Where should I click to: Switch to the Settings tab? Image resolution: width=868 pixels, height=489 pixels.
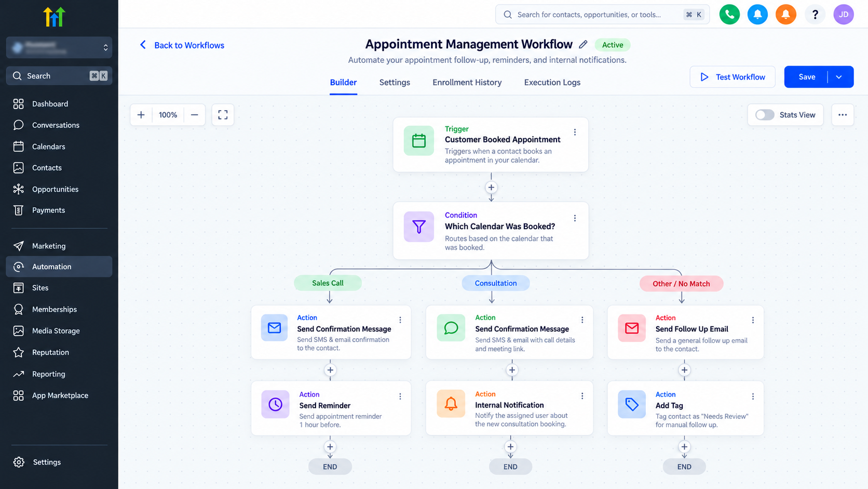pos(395,82)
